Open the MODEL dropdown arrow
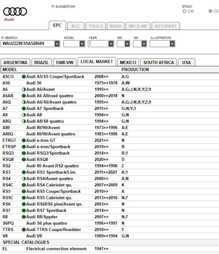 pyautogui.click(x=82, y=44)
